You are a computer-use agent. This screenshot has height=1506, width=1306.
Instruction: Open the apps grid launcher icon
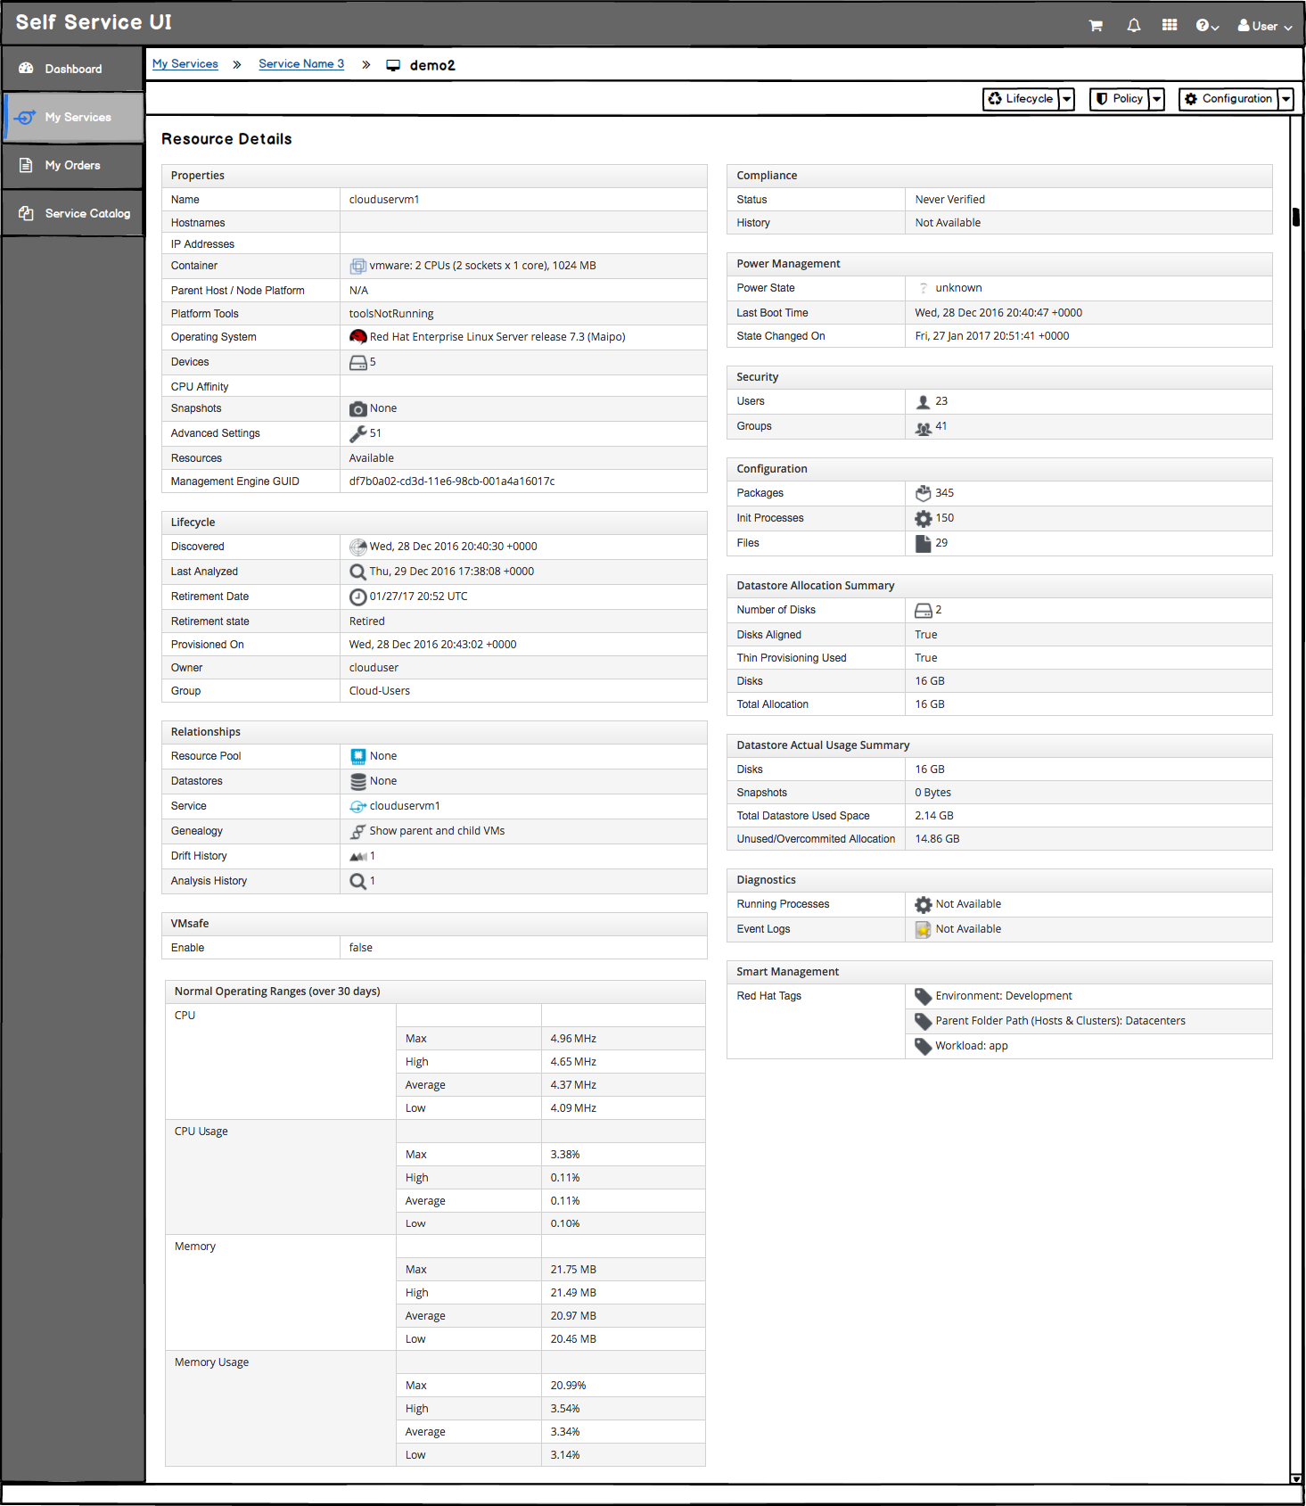(x=1170, y=25)
